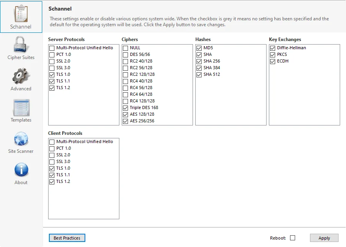Enable the NULL cipher checkbox
This screenshot has height=247, width=346.
(x=125, y=48)
